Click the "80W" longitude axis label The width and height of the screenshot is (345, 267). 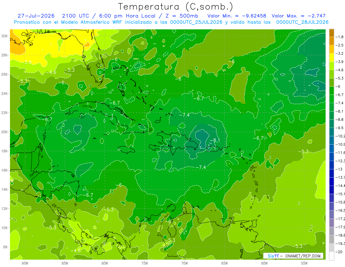(x=105, y=263)
